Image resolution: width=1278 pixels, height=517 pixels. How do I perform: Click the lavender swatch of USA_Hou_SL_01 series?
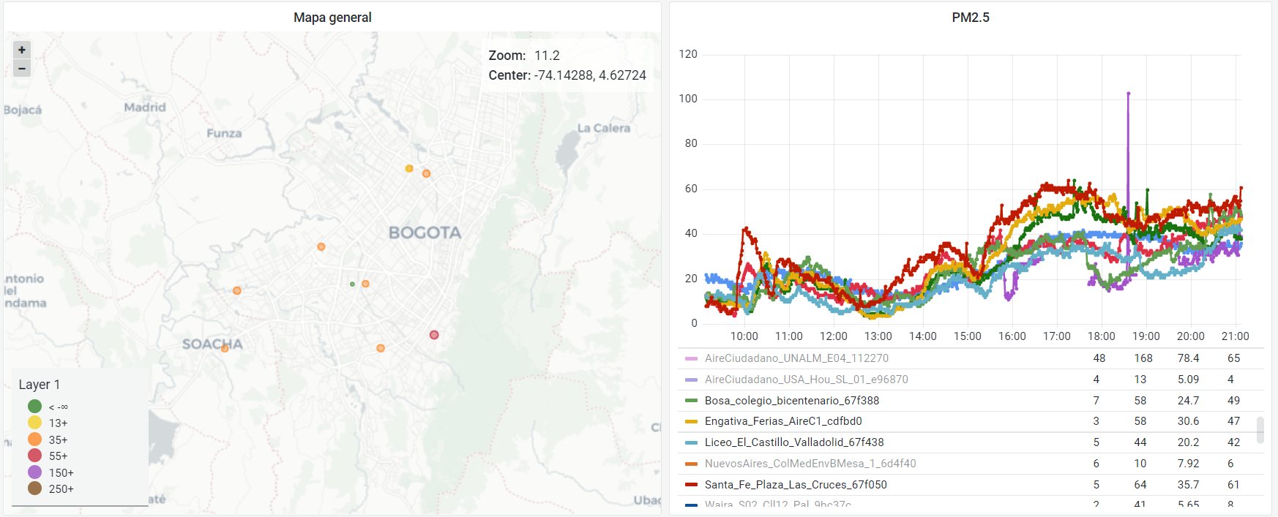click(x=691, y=380)
